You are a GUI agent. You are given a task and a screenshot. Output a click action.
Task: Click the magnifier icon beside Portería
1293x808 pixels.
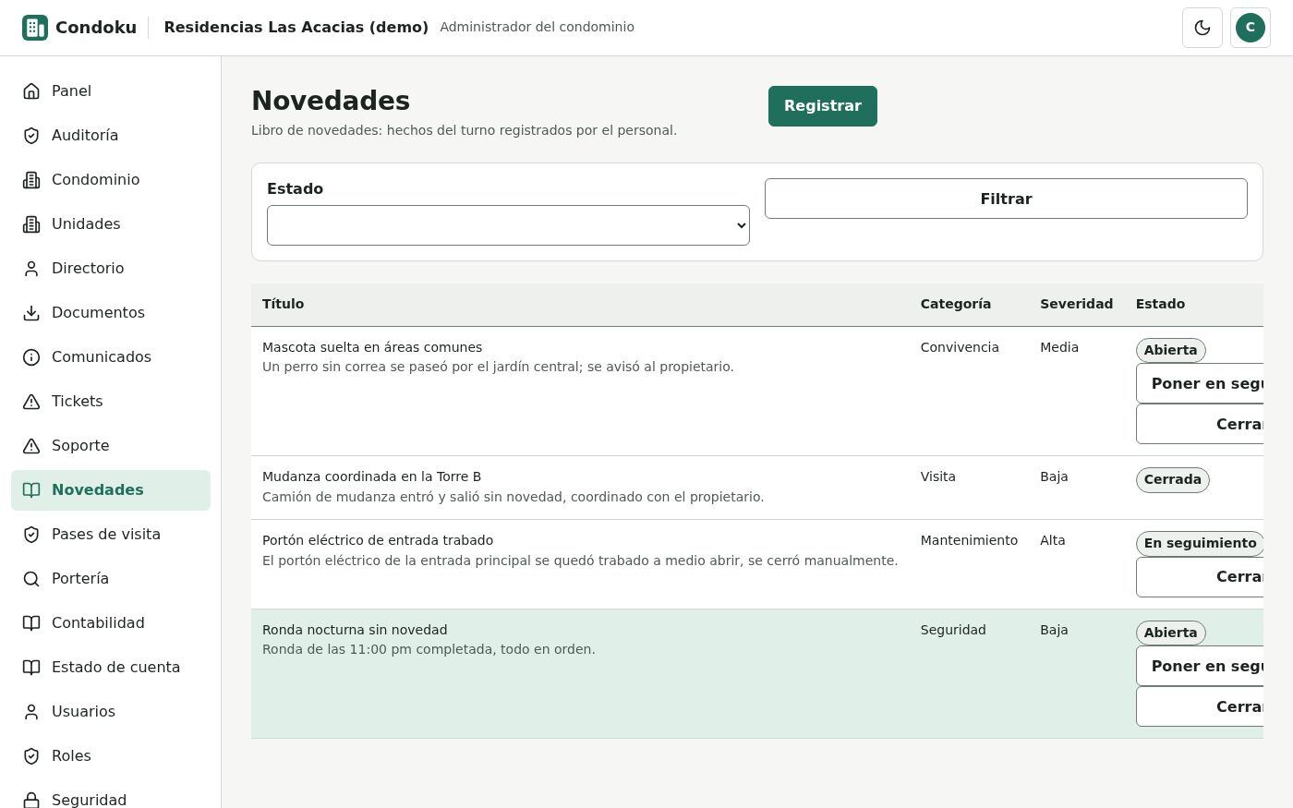pos(31,578)
